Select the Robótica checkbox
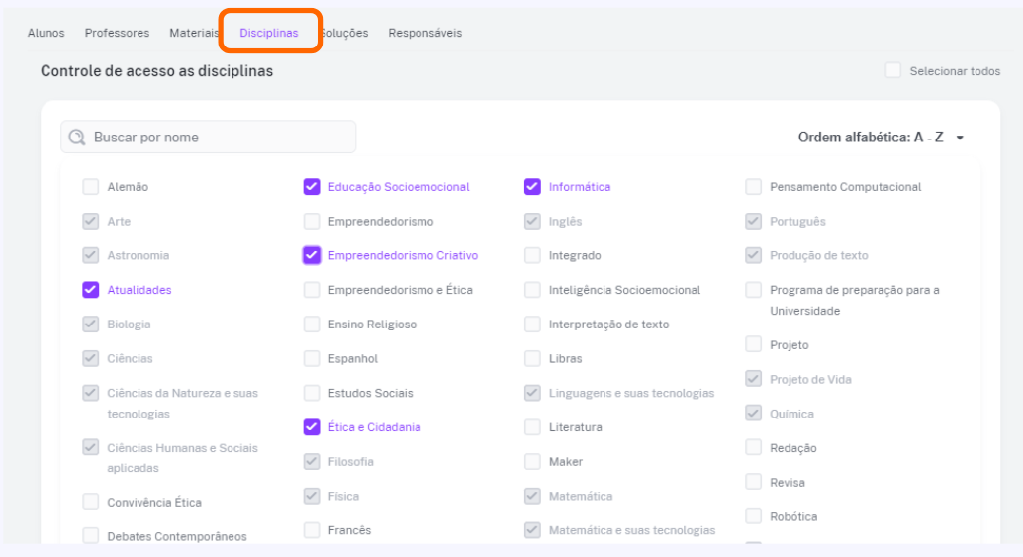Screen dimensions: 1023x557 (754, 515)
